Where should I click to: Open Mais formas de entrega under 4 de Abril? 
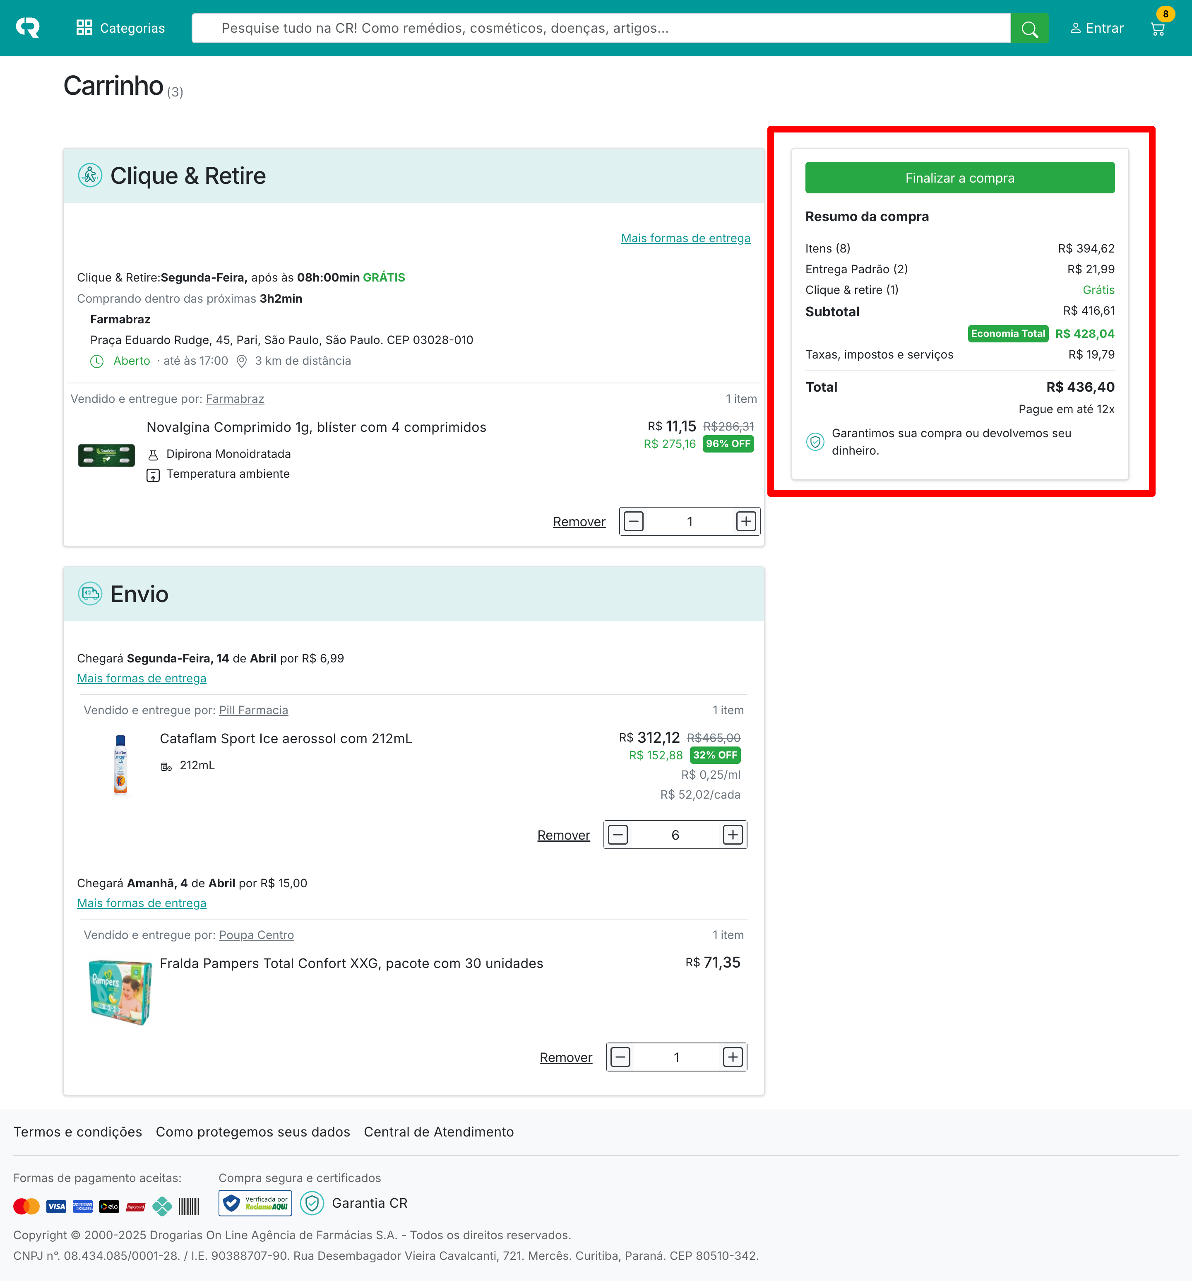(x=142, y=903)
